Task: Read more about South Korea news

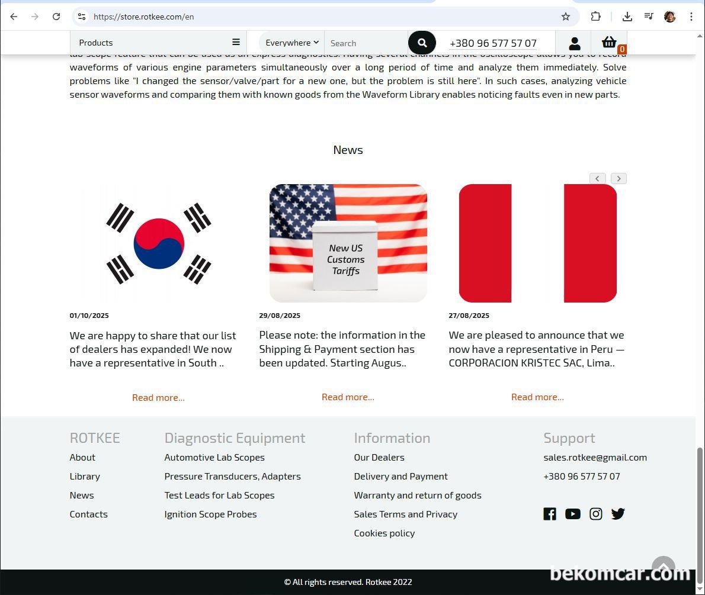Action: tap(158, 397)
